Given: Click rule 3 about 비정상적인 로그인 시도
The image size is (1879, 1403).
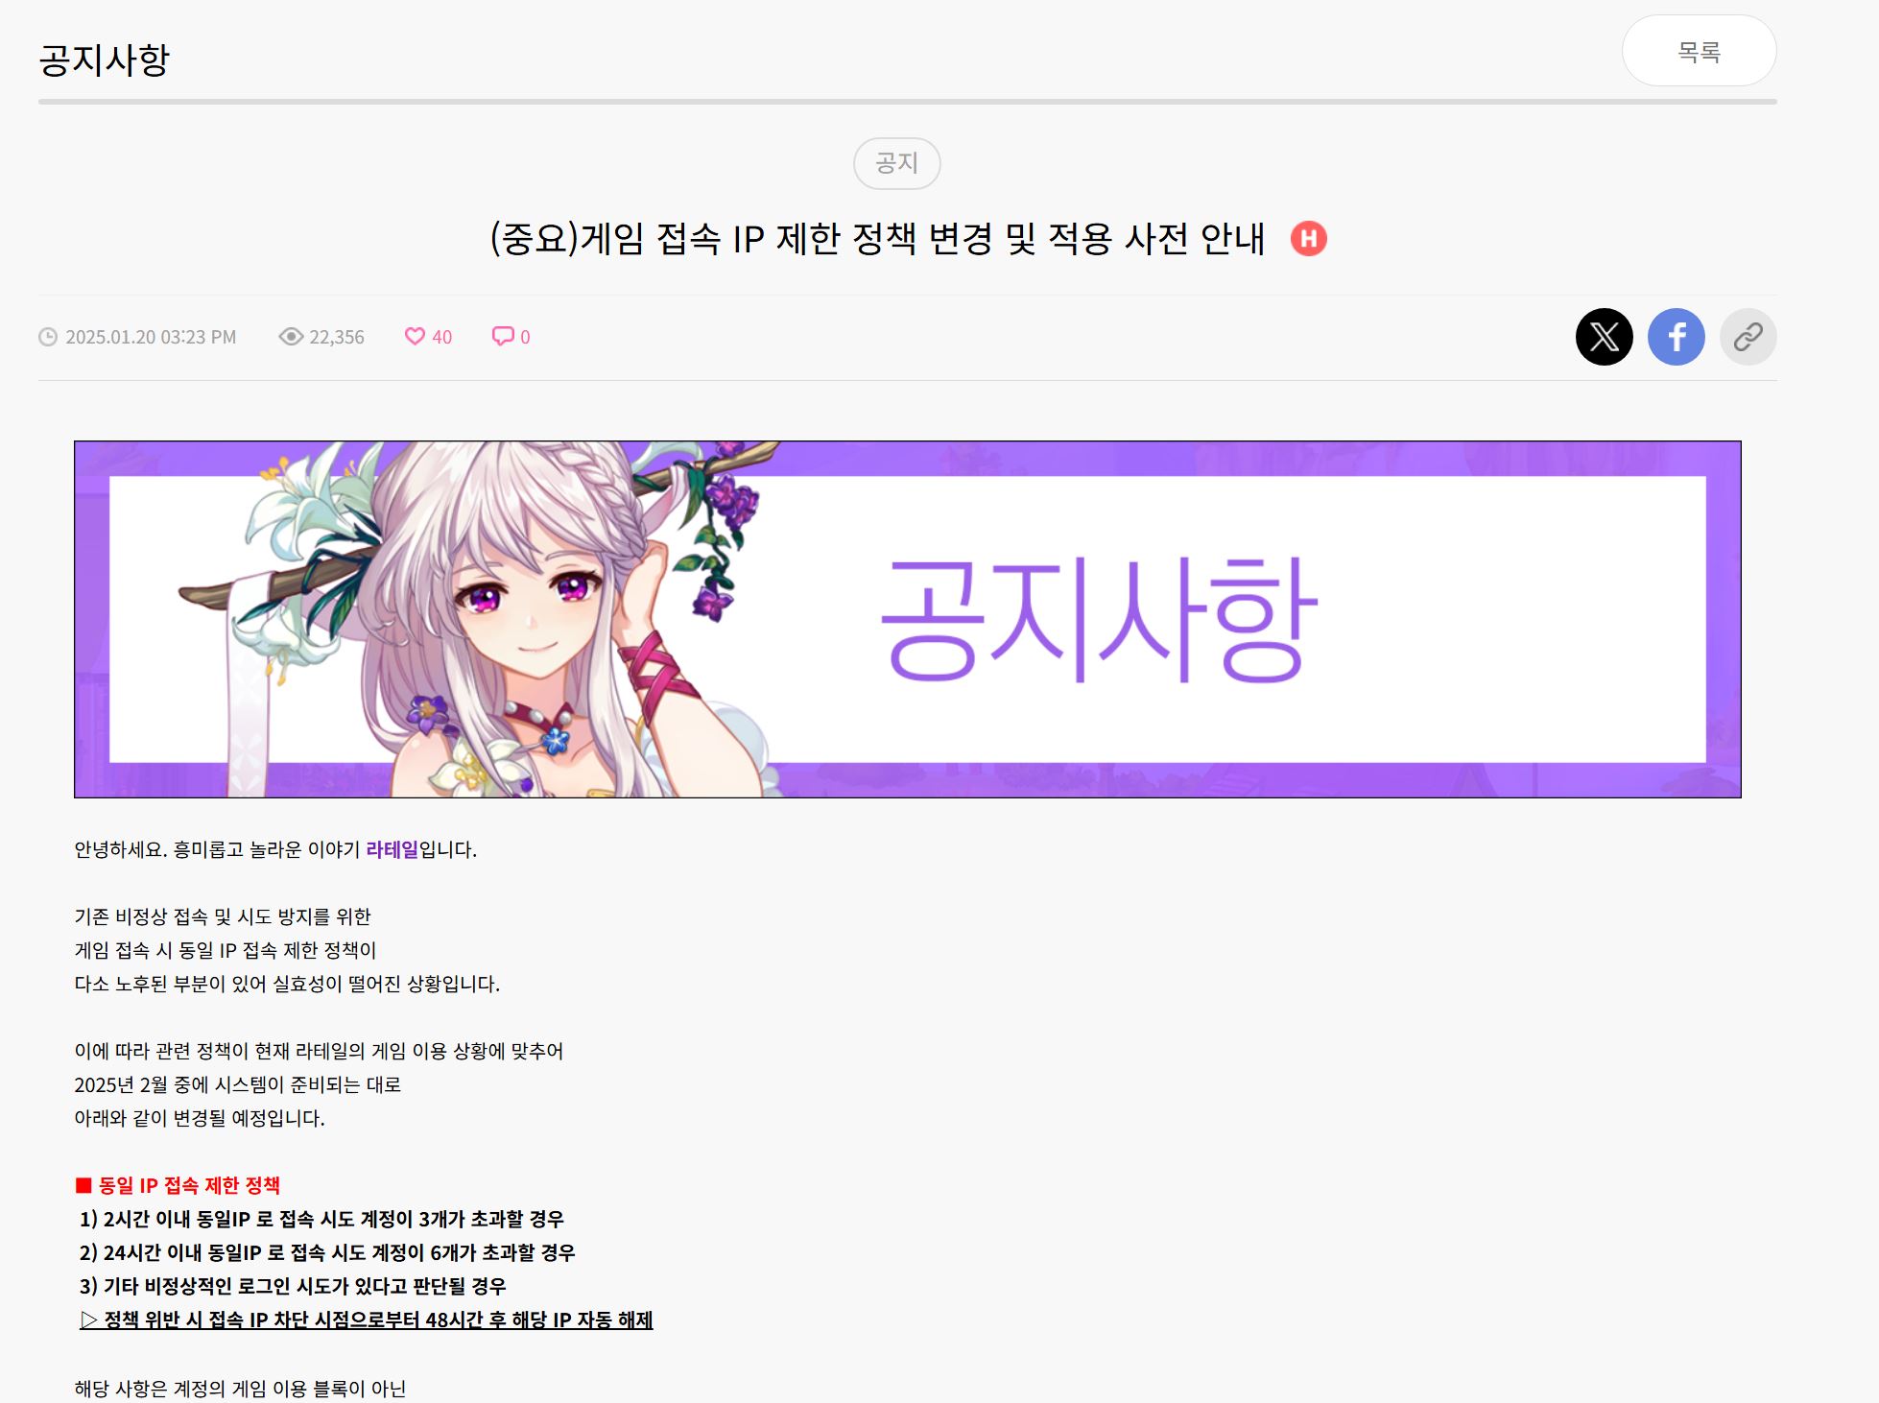Looking at the screenshot, I should tap(293, 1286).
